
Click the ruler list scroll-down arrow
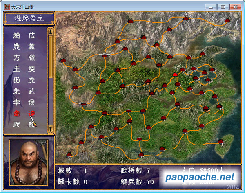(x=51, y=129)
